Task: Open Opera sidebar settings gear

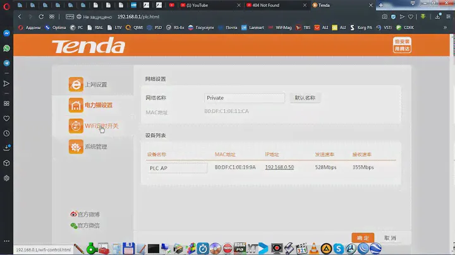Action: 6,178
